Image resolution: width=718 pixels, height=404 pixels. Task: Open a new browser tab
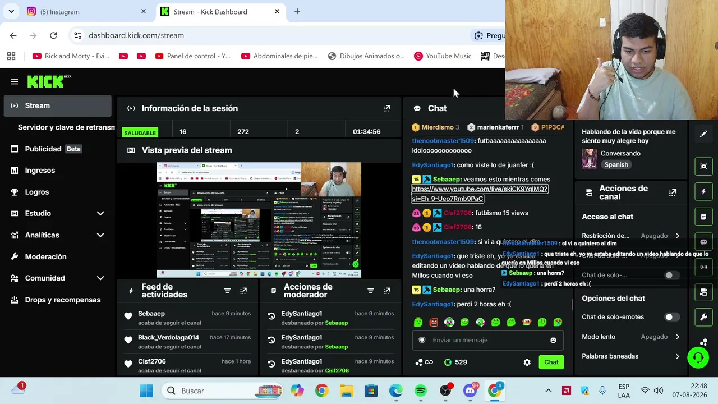click(x=297, y=11)
